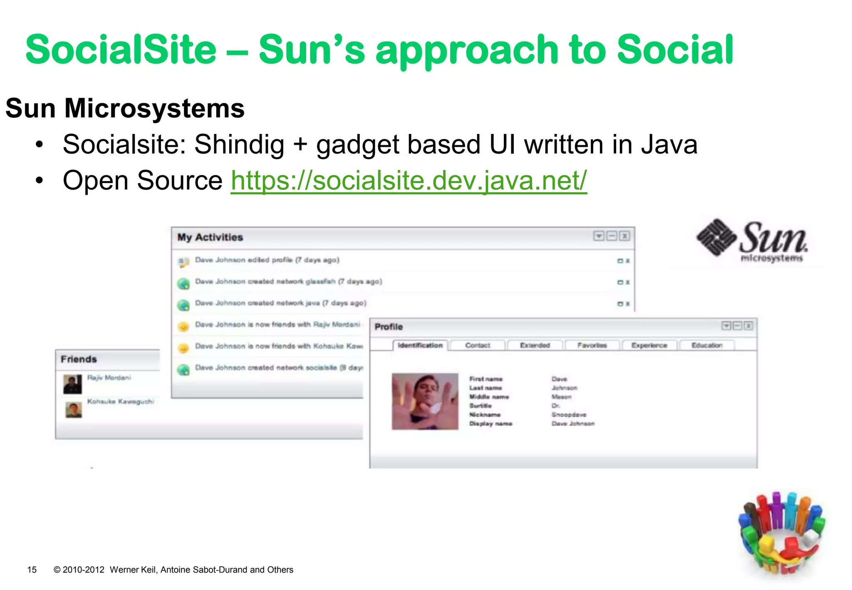This screenshot has width=852, height=590.
Task: Click the small window icon on edited profile row
Action: [620, 261]
